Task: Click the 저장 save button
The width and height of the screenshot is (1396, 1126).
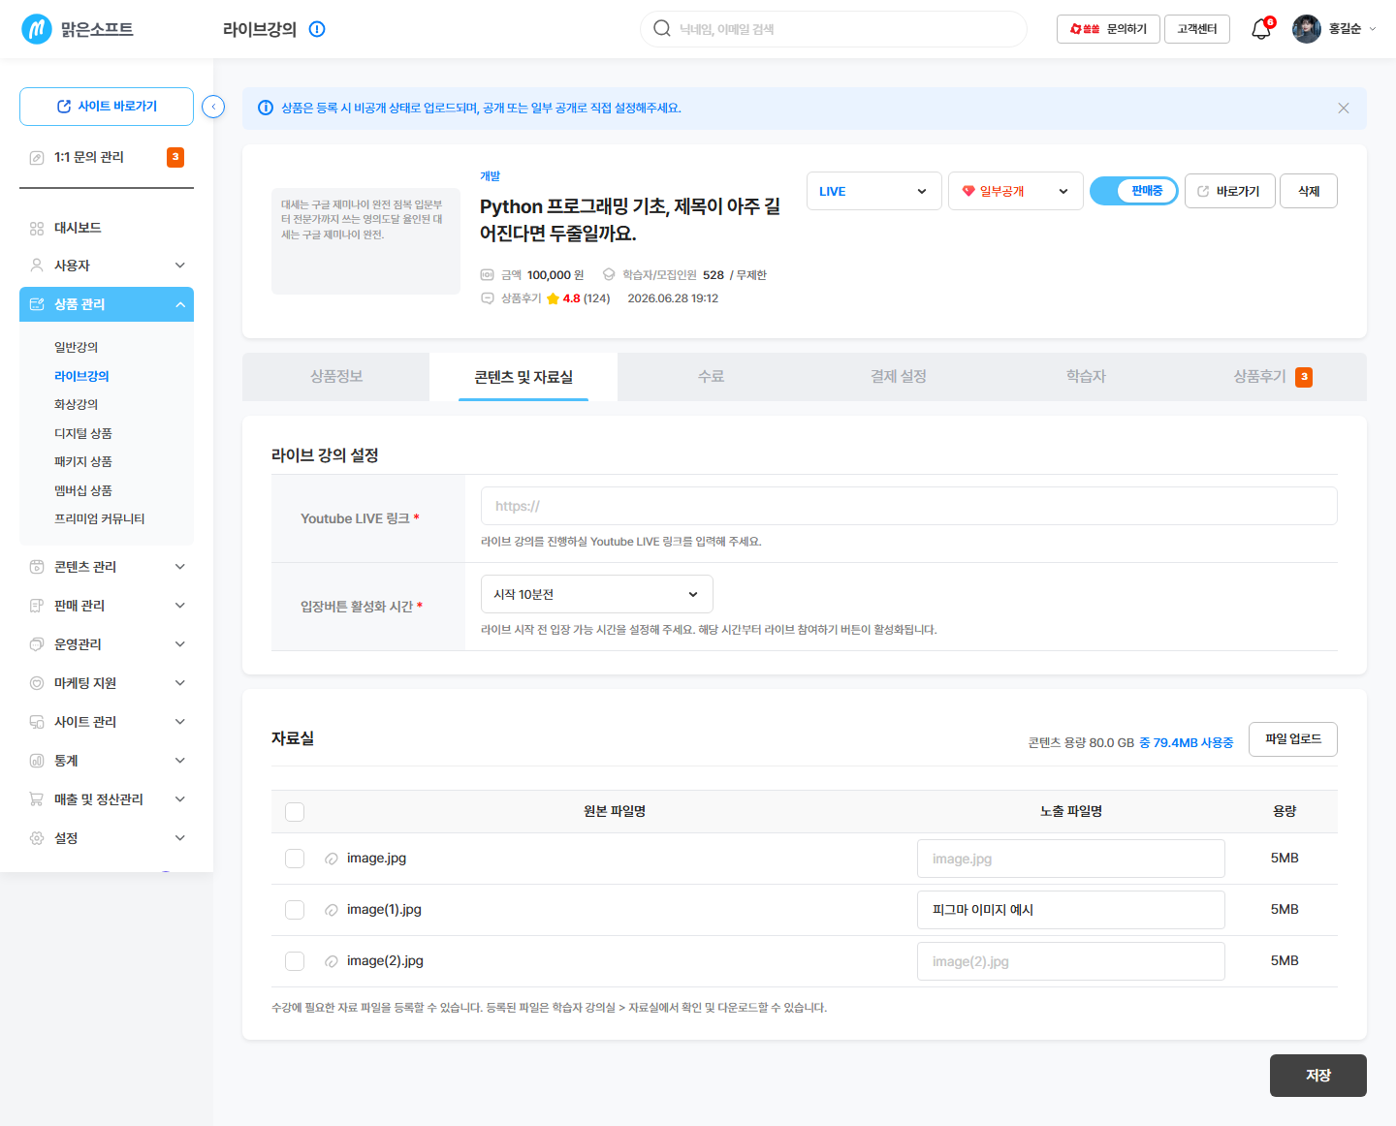Action: (x=1318, y=1076)
